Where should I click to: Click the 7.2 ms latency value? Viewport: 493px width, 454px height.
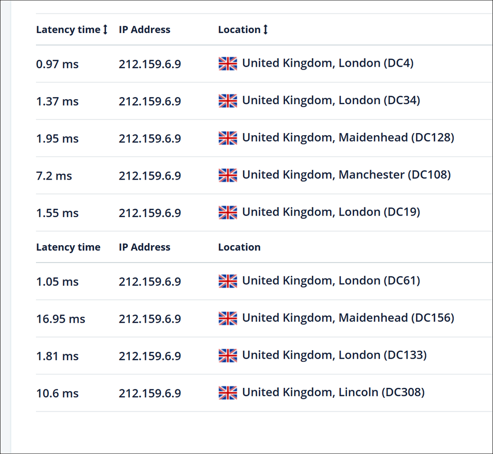(54, 176)
